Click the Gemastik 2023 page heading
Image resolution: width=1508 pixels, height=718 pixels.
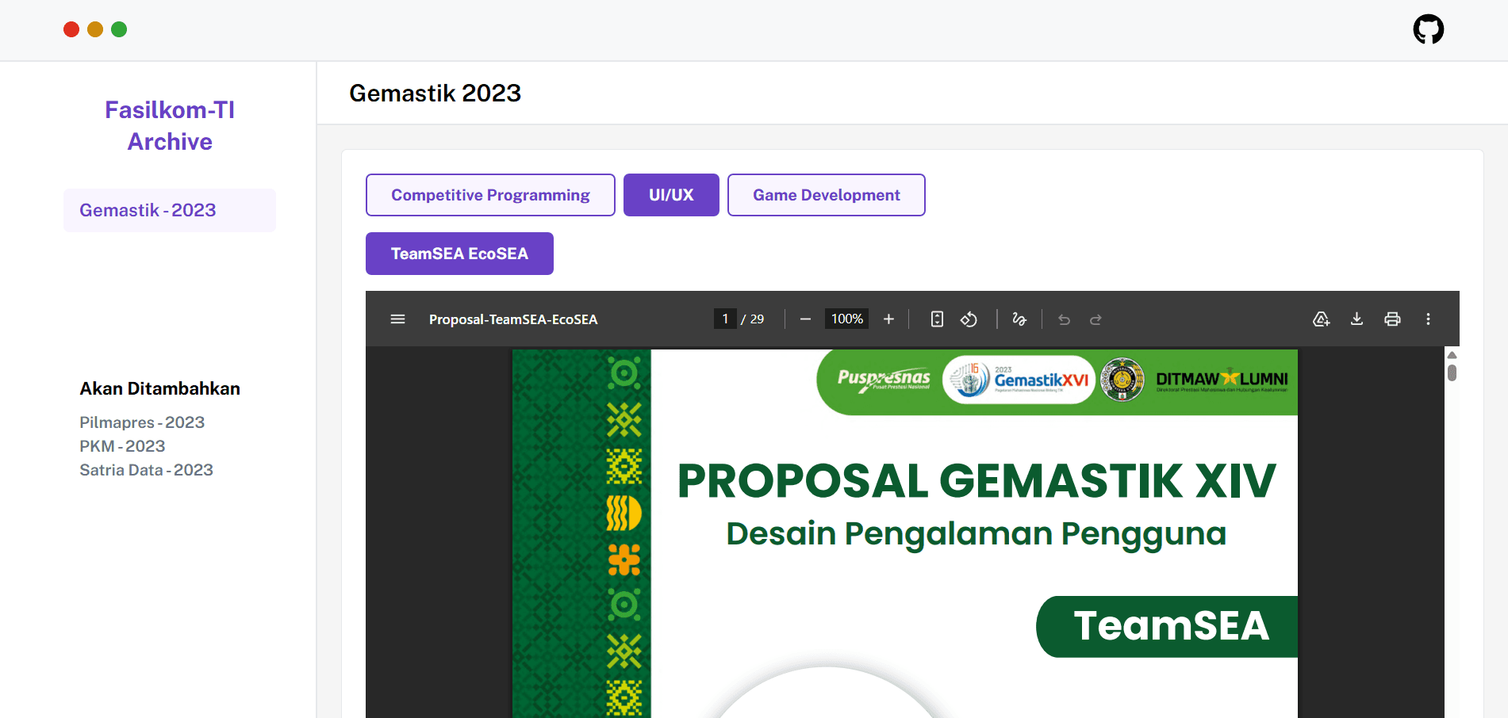(435, 94)
